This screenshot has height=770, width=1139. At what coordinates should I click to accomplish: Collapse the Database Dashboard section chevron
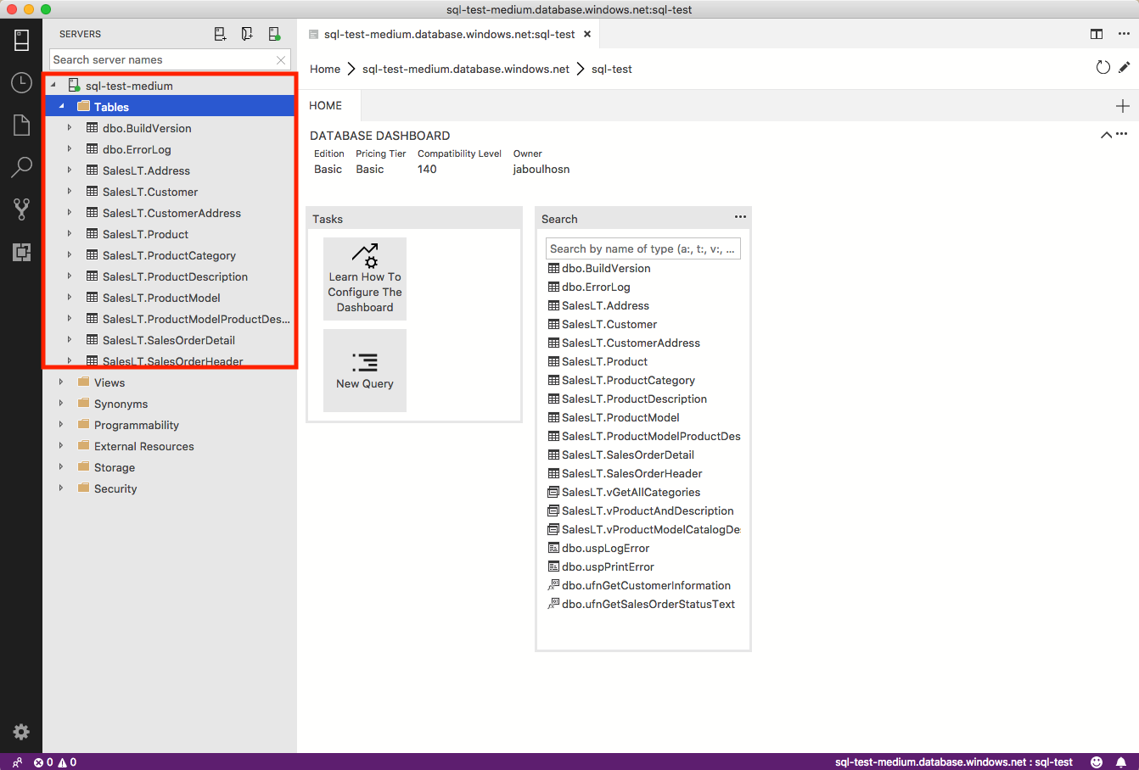(1106, 135)
